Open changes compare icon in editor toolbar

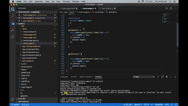[x=167, y=8]
